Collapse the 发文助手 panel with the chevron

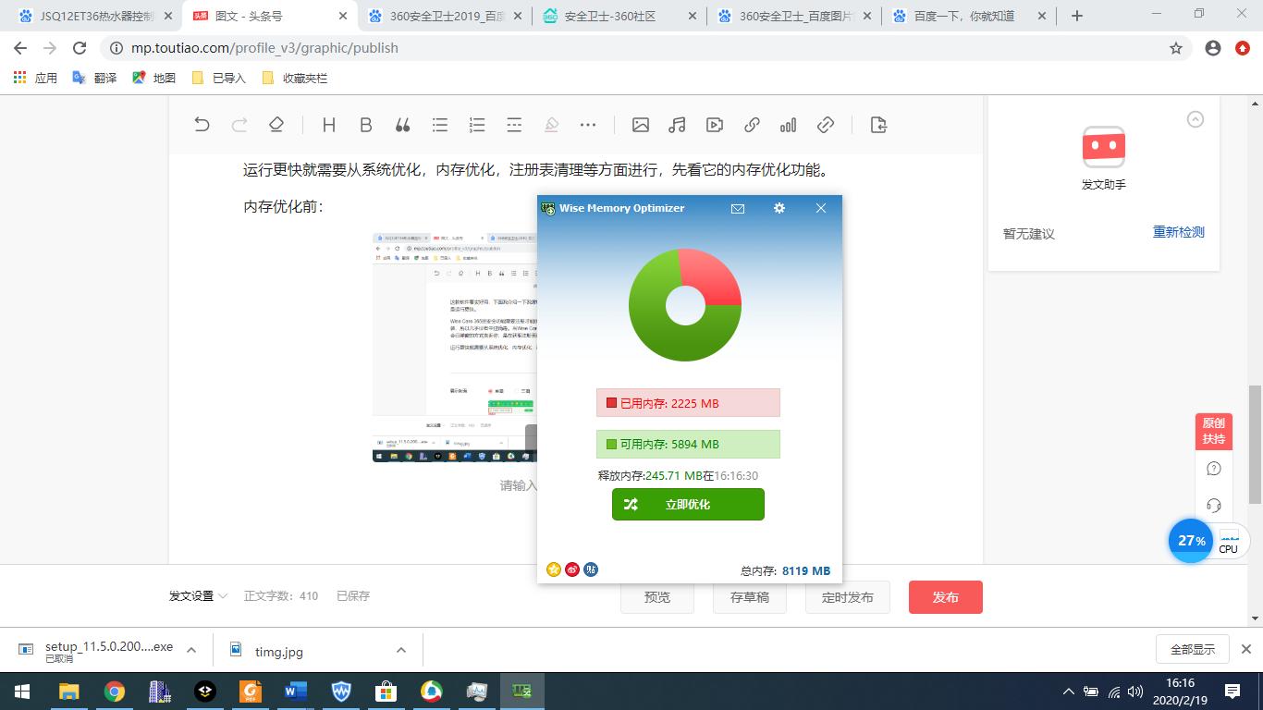1195,119
